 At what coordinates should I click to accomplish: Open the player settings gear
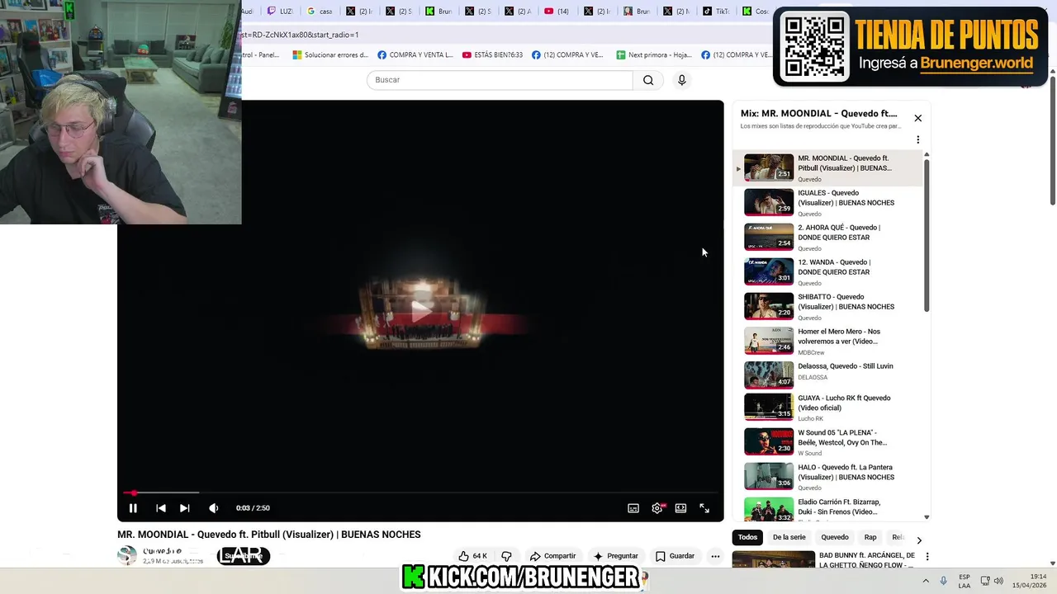tap(657, 508)
